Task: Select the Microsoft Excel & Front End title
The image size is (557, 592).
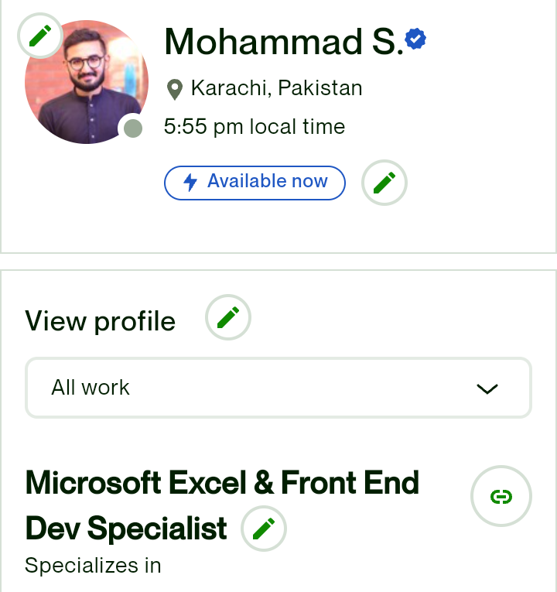Action: [222, 483]
